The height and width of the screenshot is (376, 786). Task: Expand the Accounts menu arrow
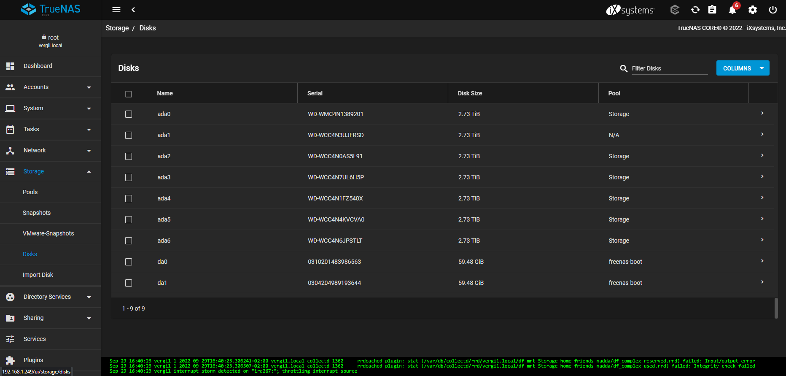coord(89,87)
